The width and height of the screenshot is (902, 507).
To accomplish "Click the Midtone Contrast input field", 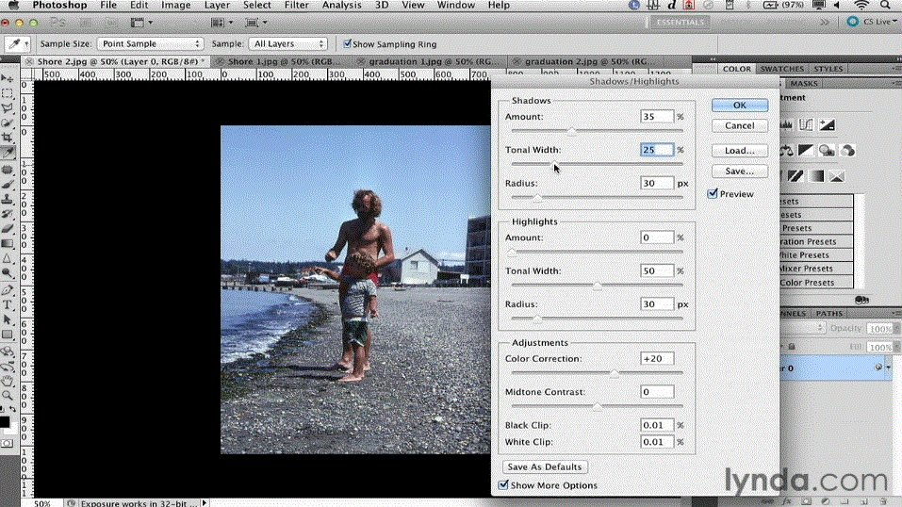I will [656, 391].
